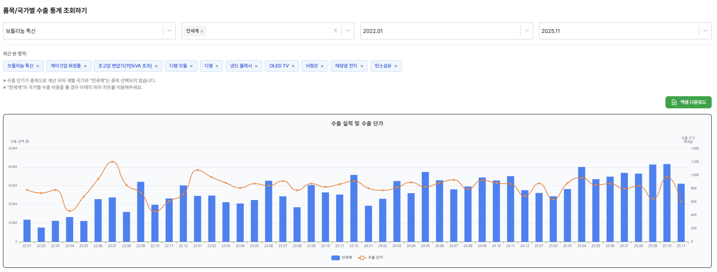Open the country dropdown chevron
Viewport: 717px width, 272px height.
click(348, 31)
